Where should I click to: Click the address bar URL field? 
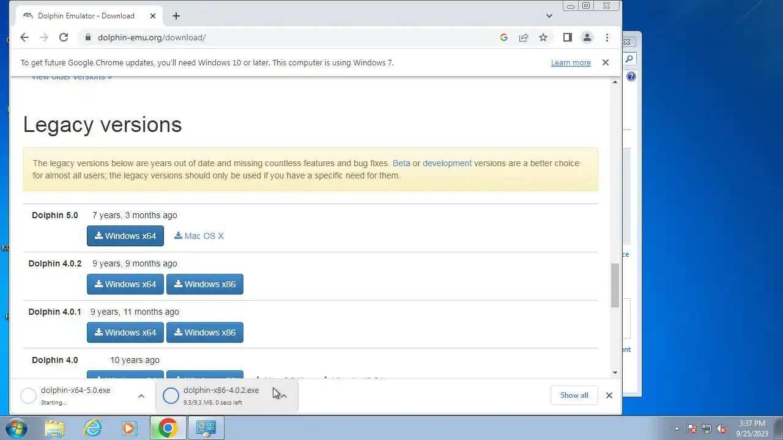[x=286, y=37]
